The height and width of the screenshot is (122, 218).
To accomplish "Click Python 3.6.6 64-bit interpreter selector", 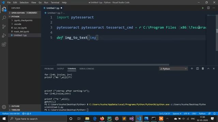I will point(11,114).
